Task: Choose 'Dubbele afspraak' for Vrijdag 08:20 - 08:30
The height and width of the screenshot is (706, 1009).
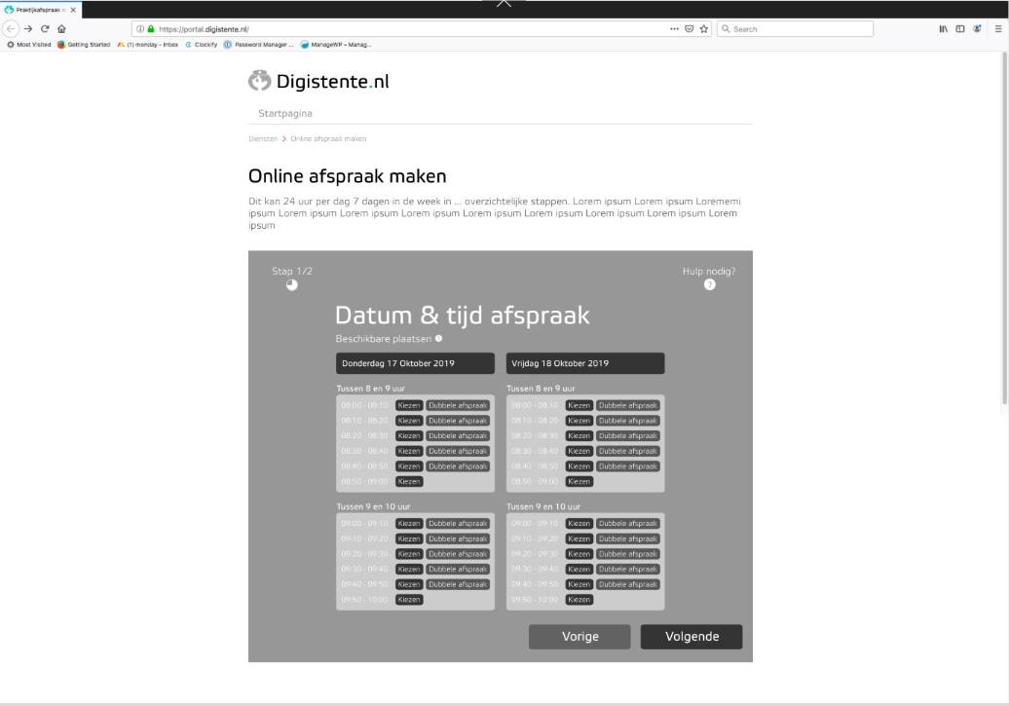Action: click(628, 436)
